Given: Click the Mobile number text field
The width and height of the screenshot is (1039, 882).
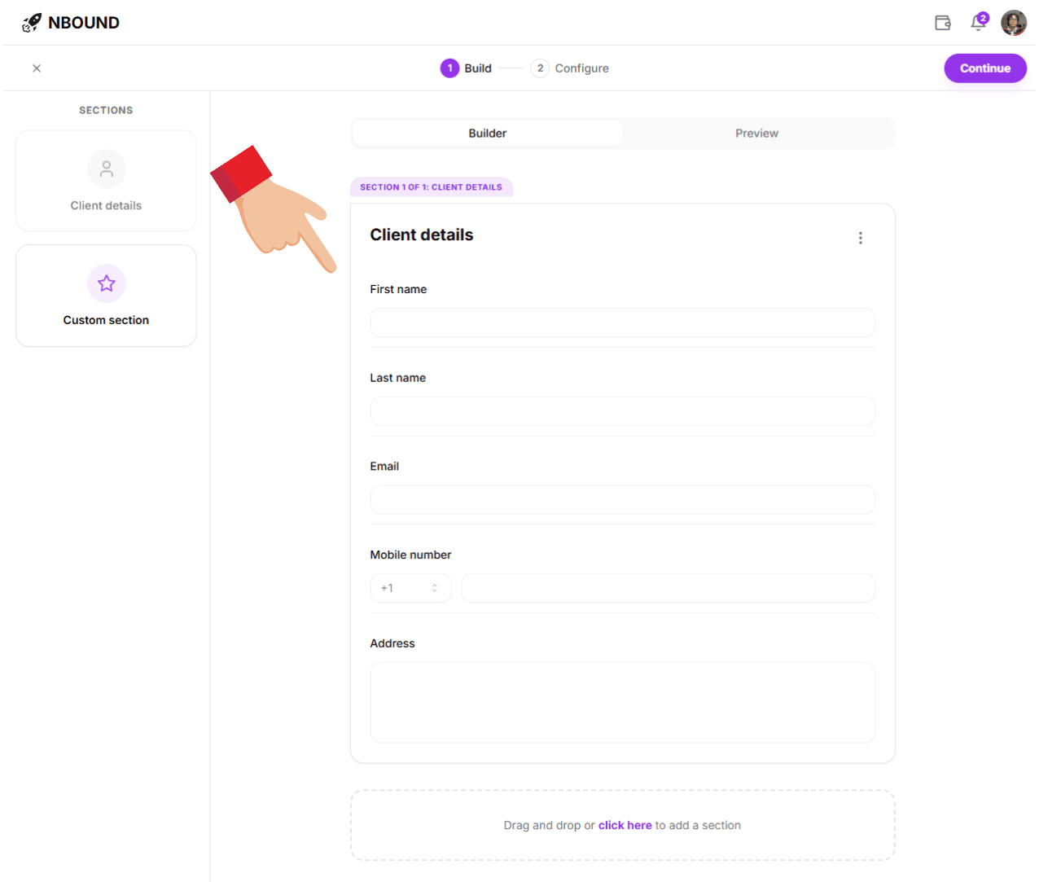Looking at the screenshot, I should click(668, 588).
